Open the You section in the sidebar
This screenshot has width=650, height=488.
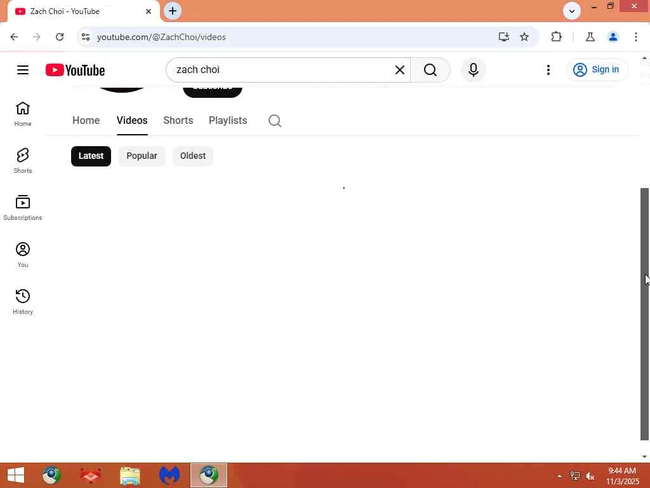click(x=23, y=254)
